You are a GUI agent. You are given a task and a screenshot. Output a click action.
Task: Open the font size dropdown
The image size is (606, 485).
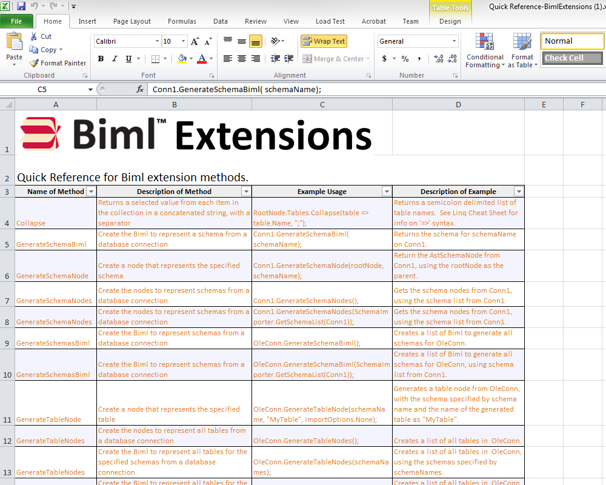[183, 41]
